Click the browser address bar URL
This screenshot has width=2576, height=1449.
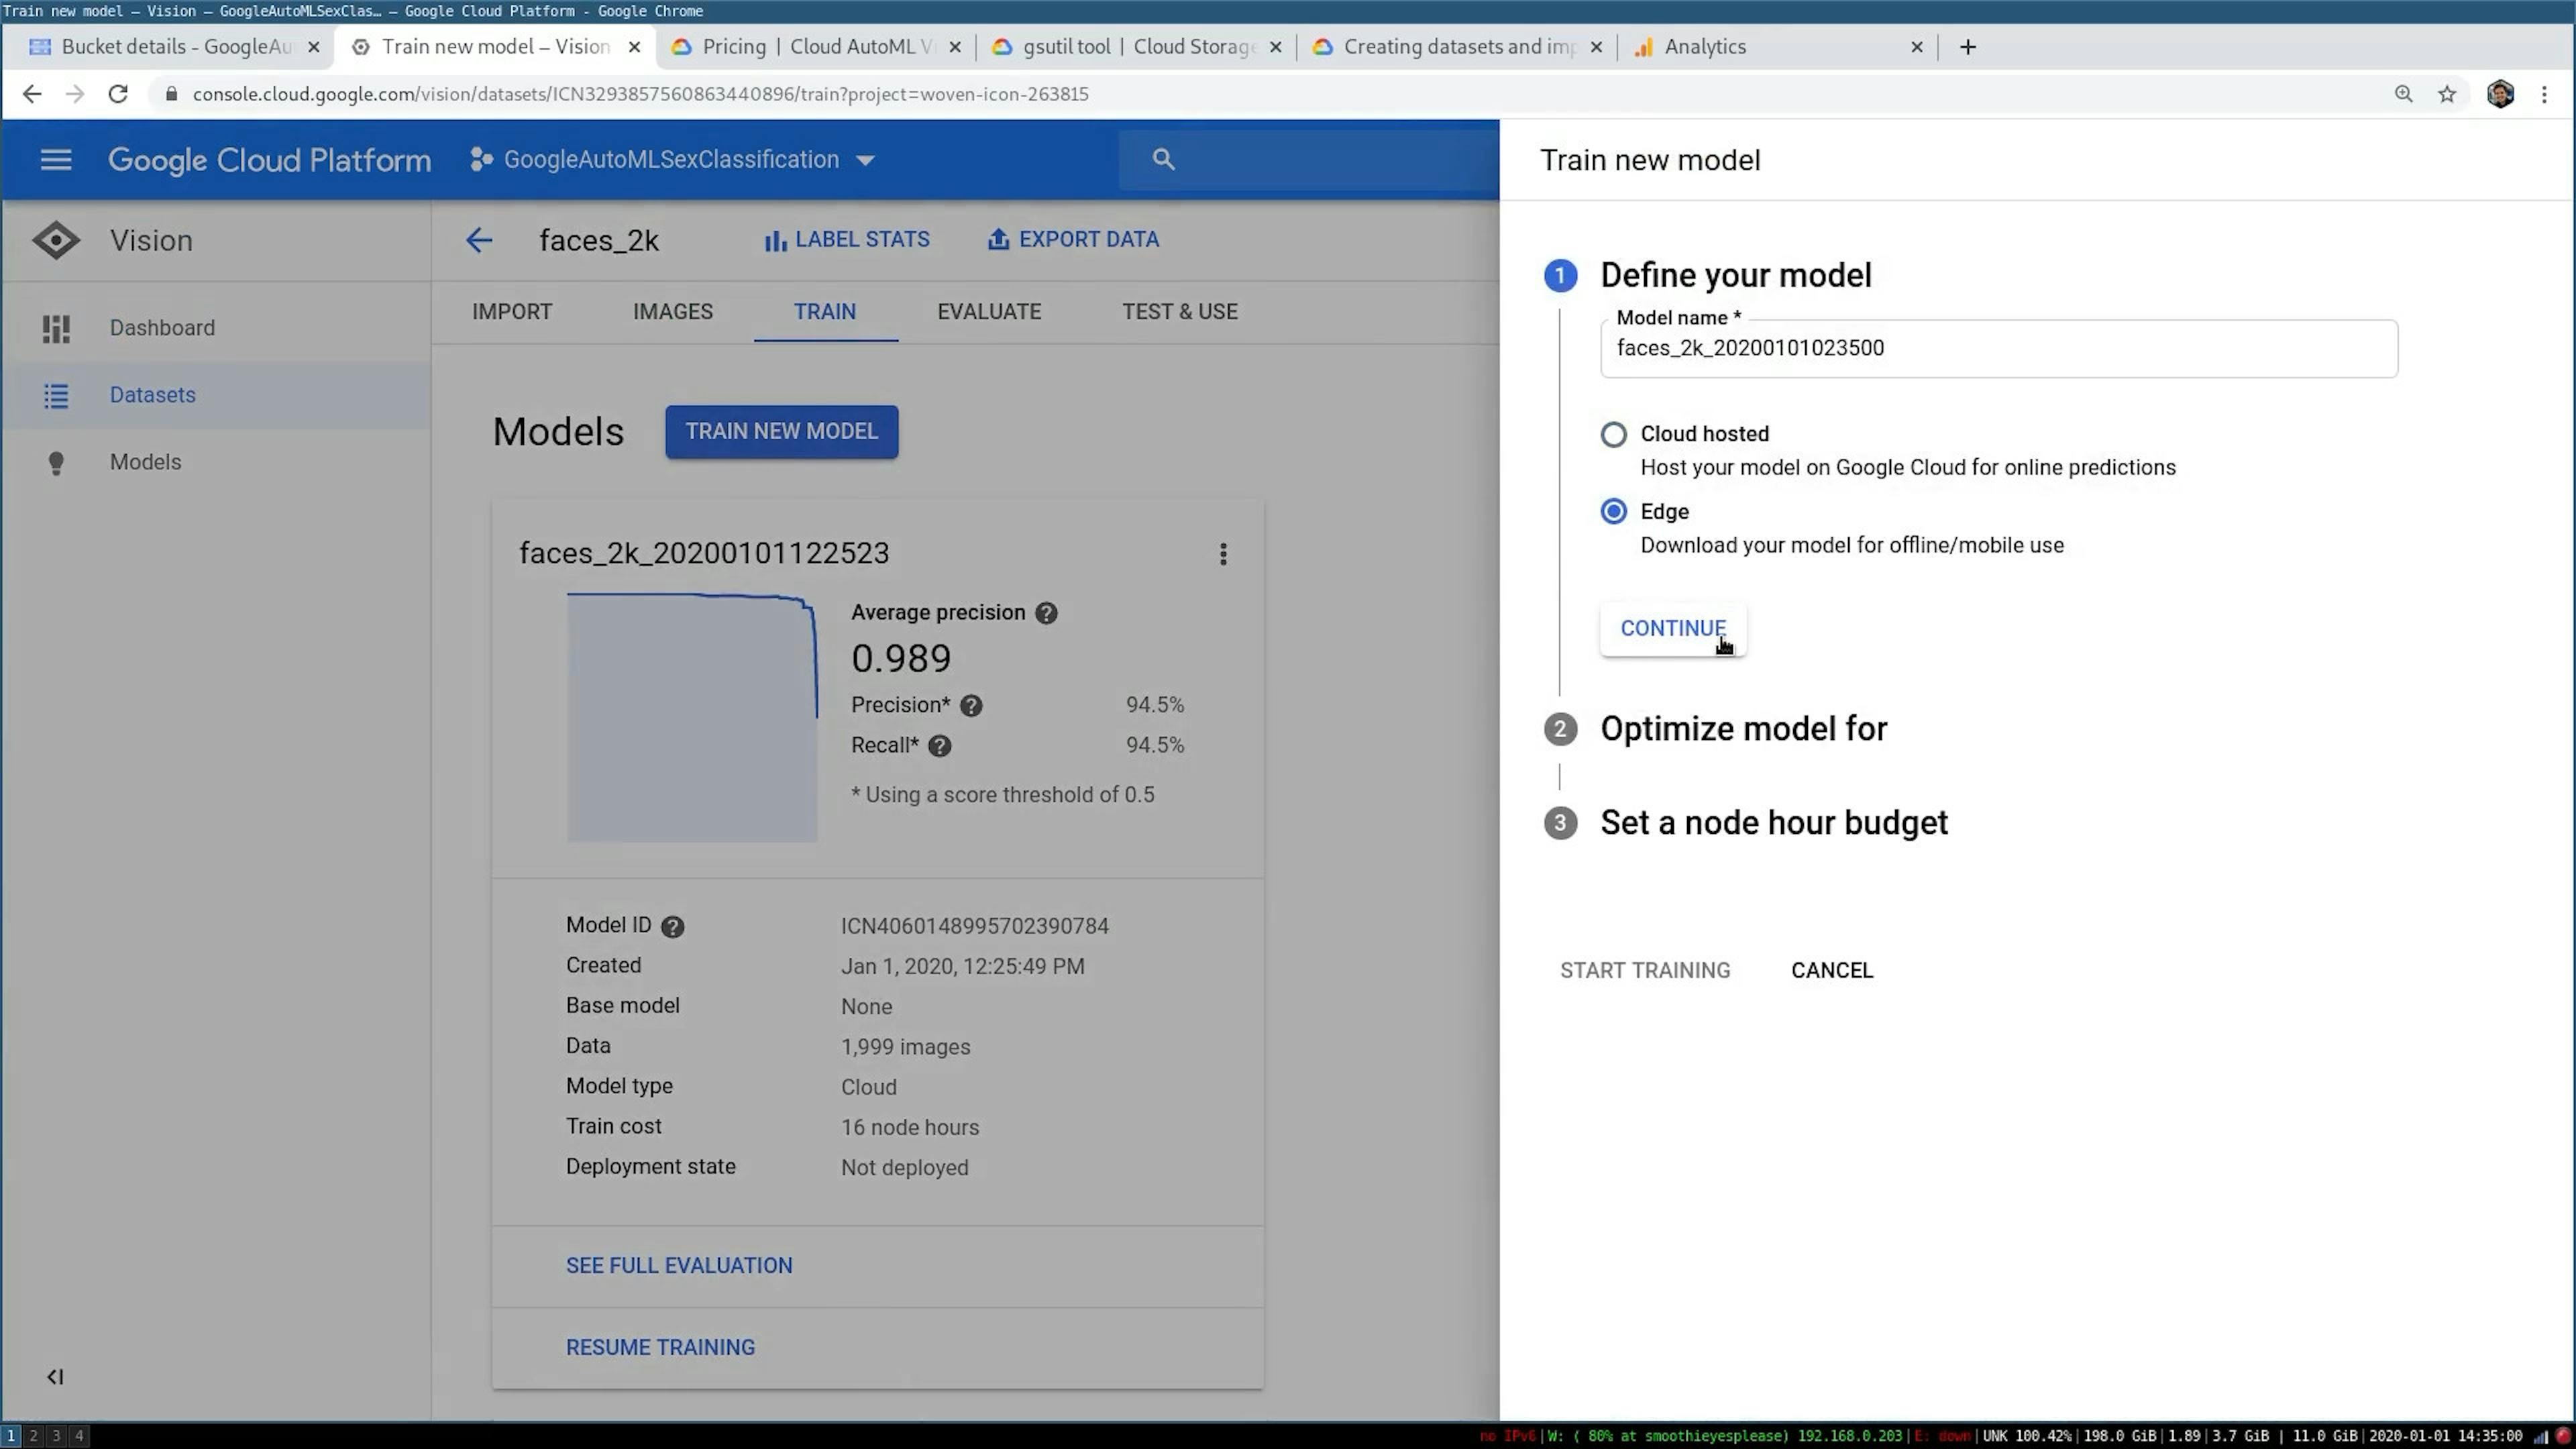pos(640,94)
